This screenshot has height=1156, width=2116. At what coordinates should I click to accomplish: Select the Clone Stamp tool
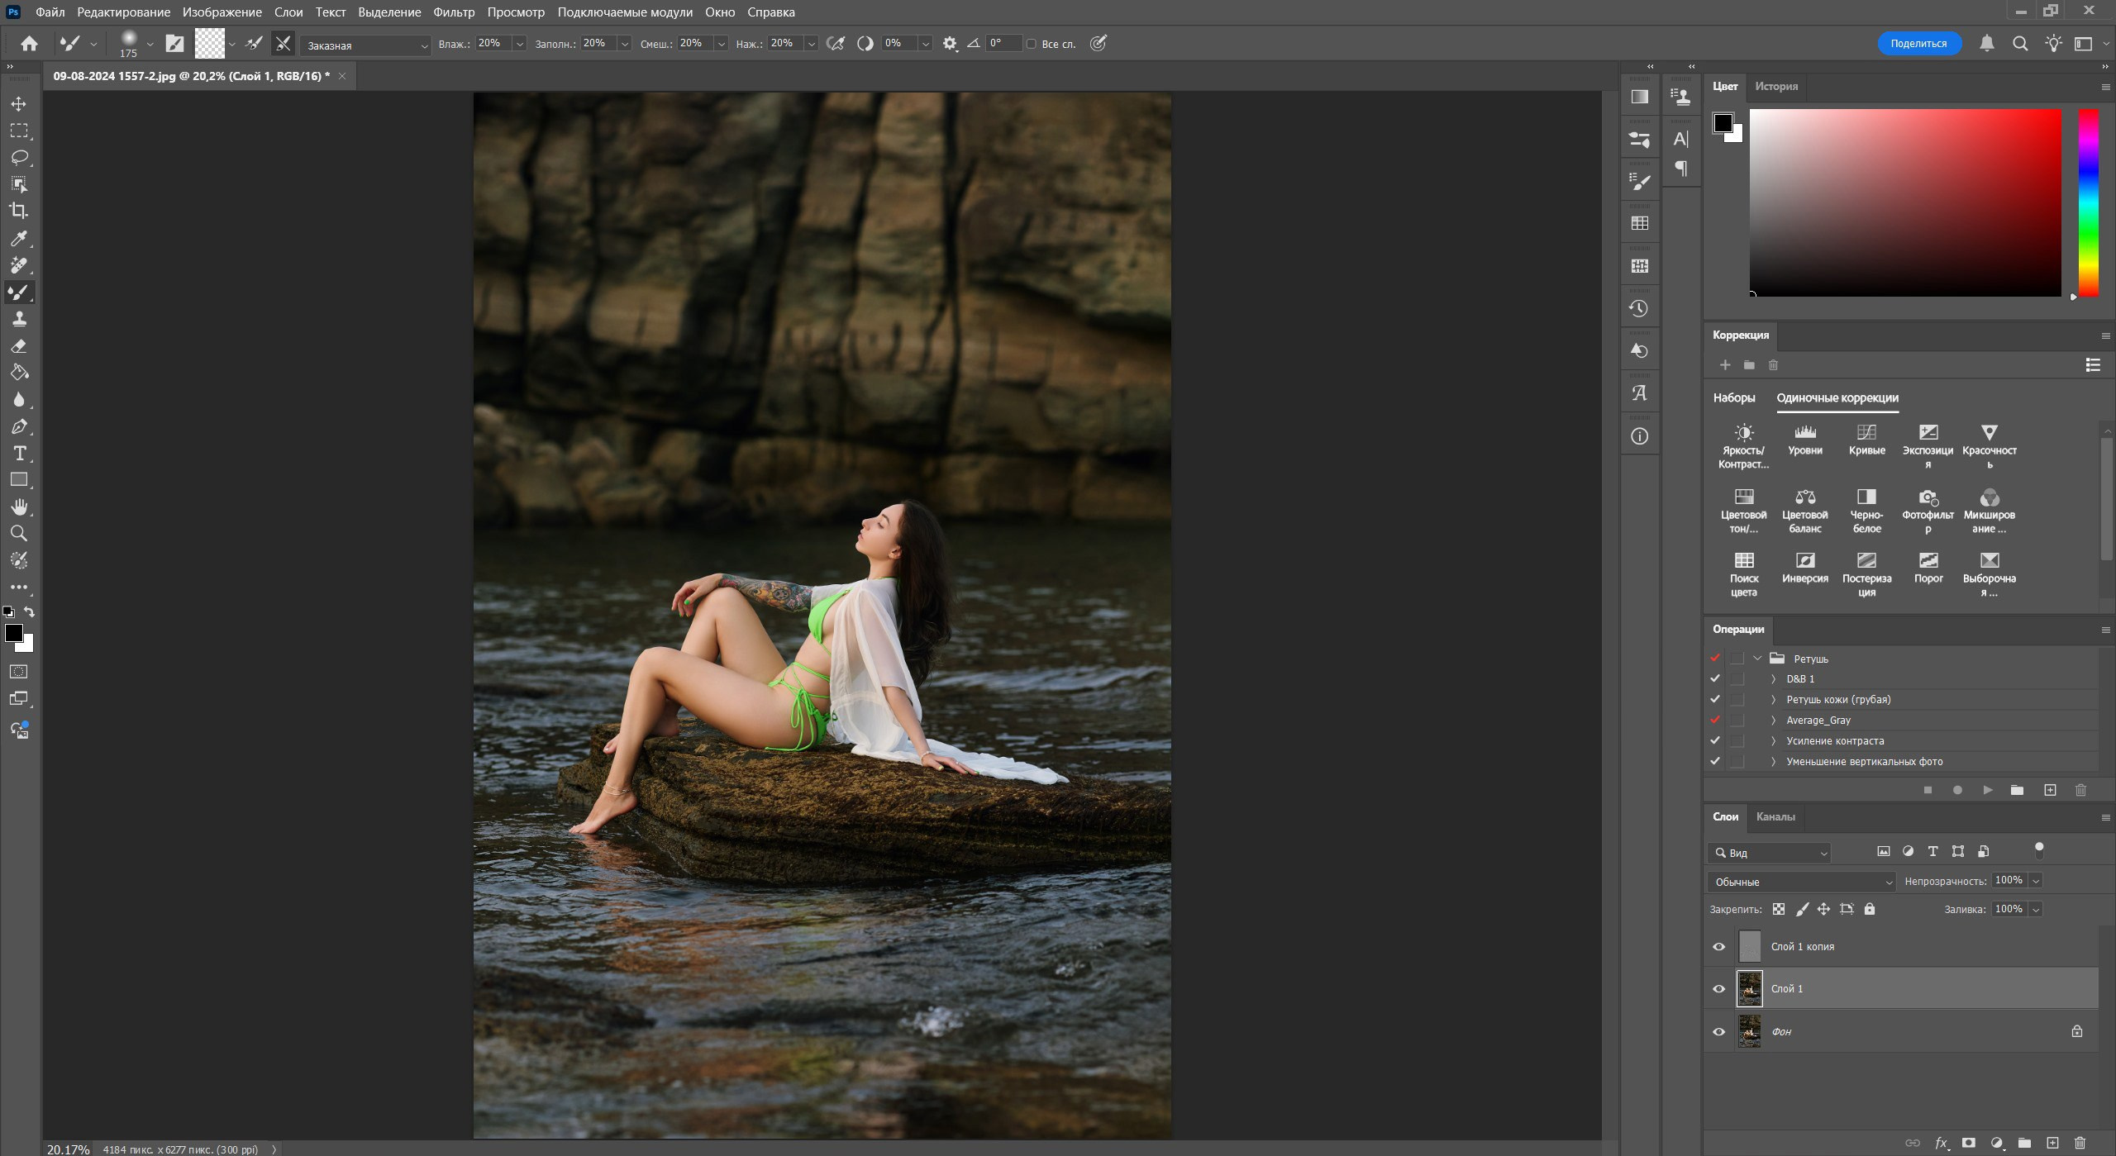pyautogui.click(x=19, y=319)
